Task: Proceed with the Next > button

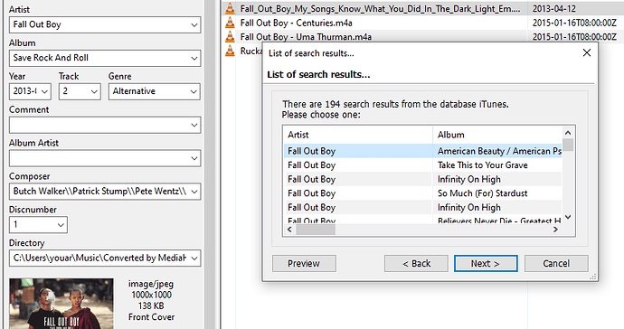Action: coord(486,263)
